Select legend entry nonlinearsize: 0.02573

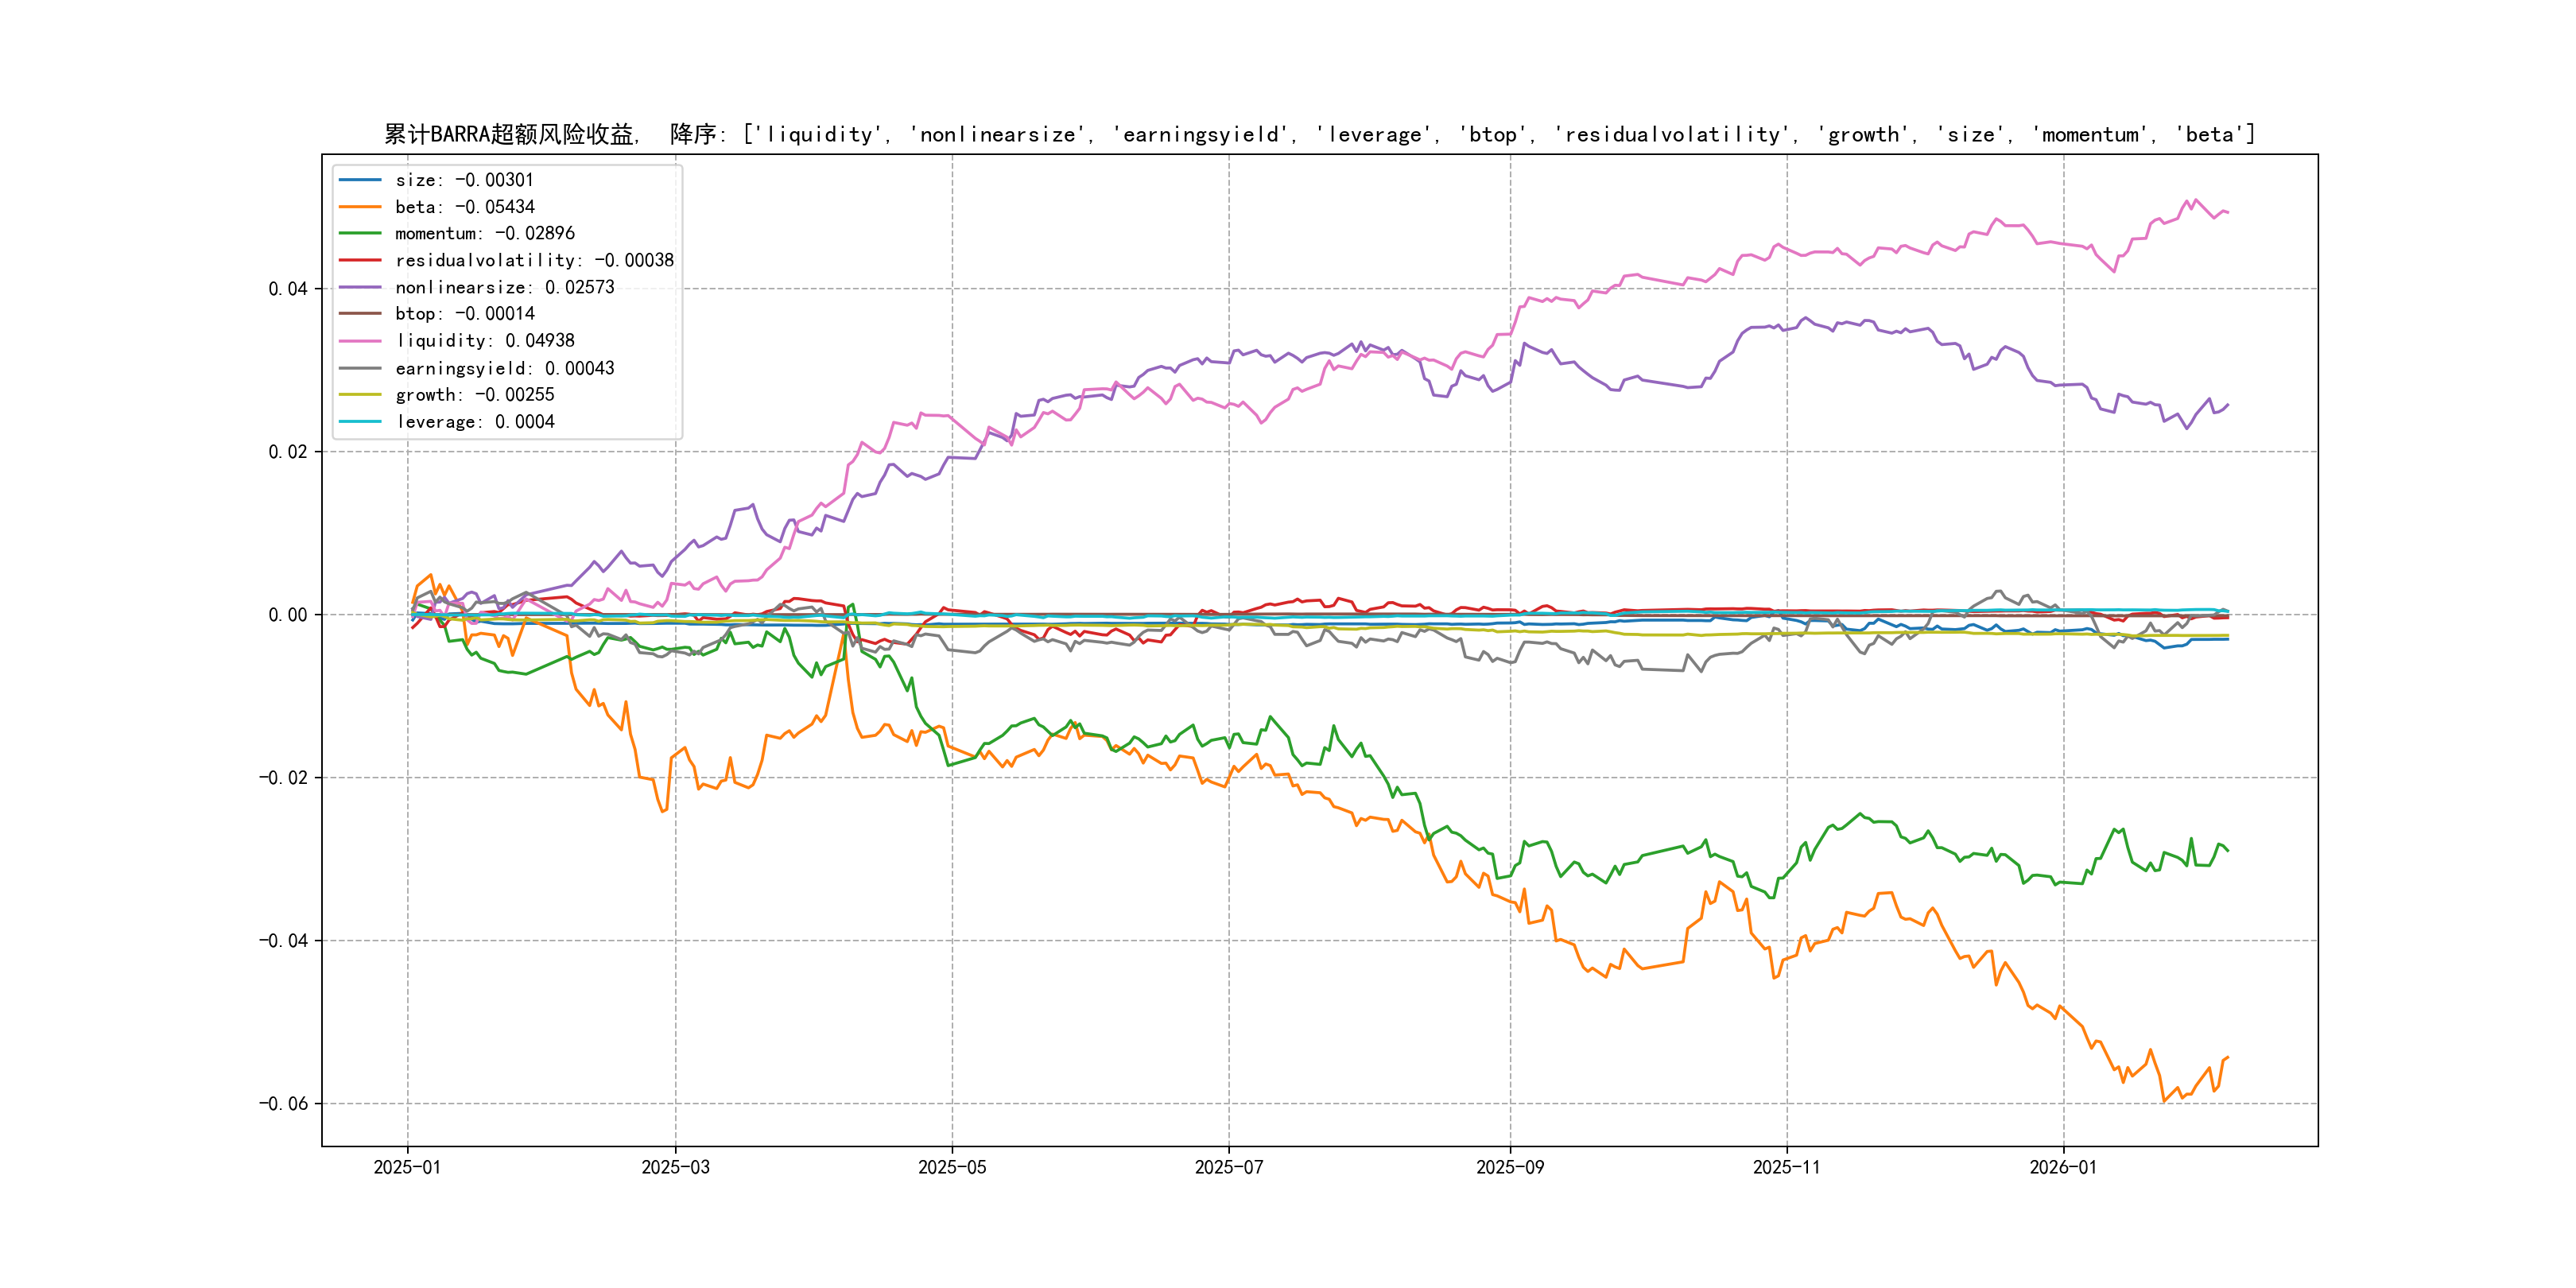pos(504,287)
